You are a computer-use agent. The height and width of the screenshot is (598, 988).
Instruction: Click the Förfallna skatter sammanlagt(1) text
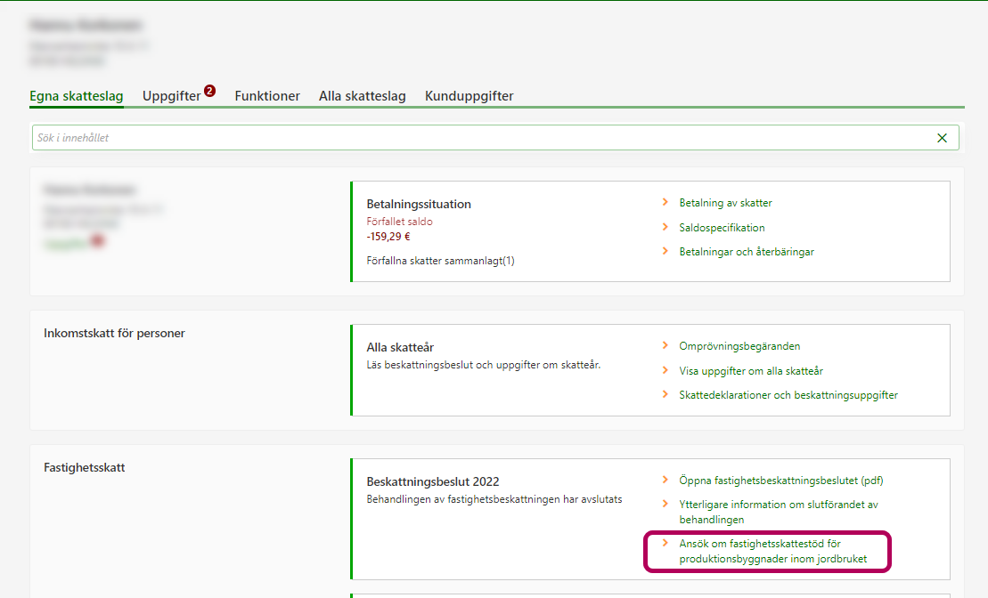(x=440, y=262)
